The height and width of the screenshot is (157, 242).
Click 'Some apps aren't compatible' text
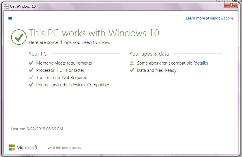pyautogui.click(x=165, y=63)
